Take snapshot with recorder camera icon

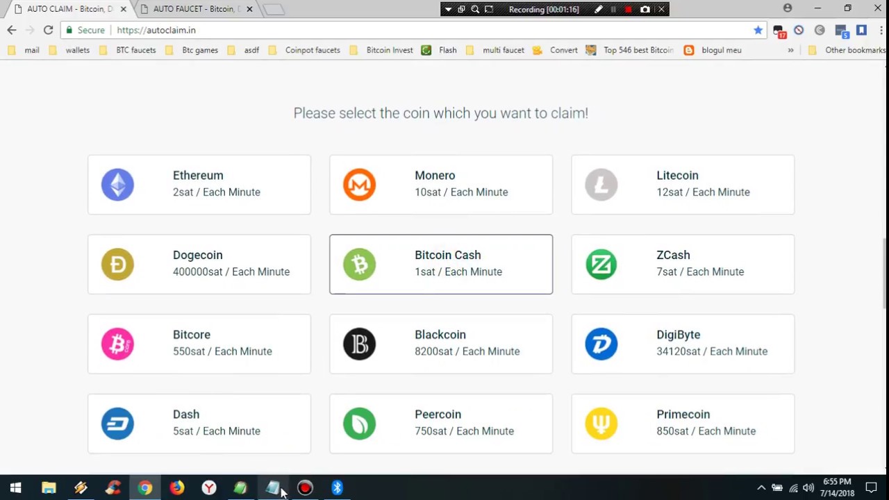click(645, 9)
